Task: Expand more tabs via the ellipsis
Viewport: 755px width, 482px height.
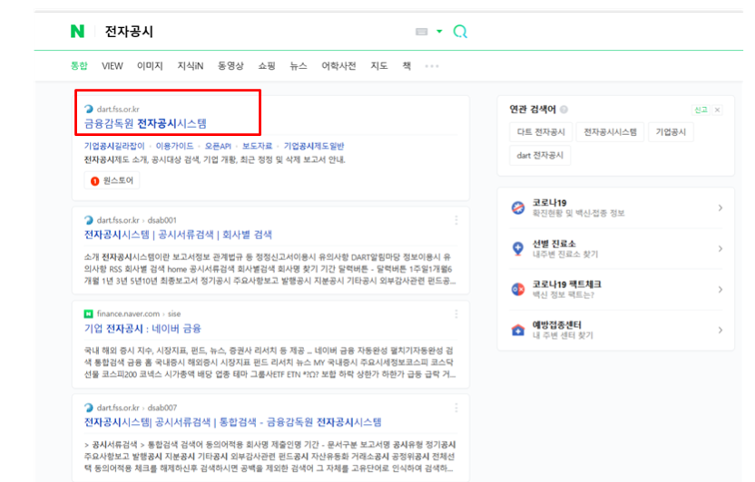Action: (432, 66)
